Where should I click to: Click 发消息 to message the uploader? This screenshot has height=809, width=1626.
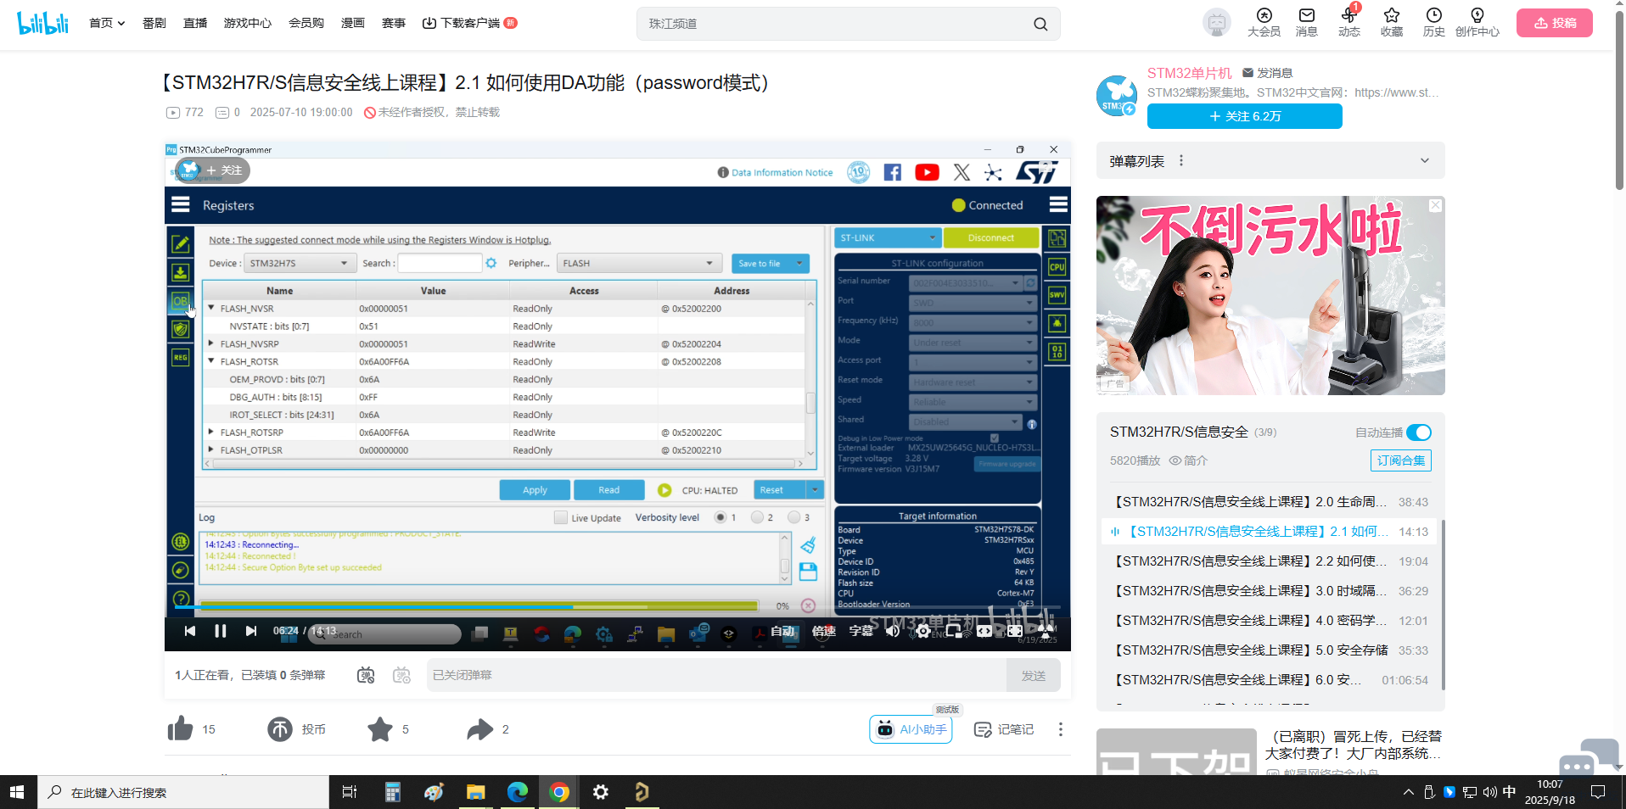[x=1267, y=73]
